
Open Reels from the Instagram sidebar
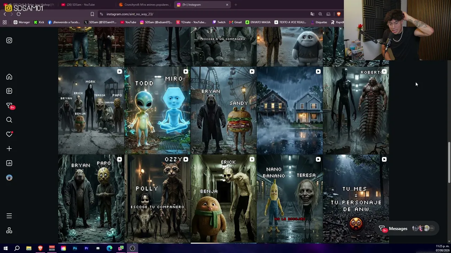click(9, 91)
